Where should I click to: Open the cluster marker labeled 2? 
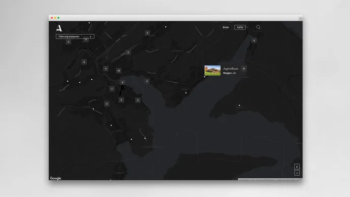(68, 42)
